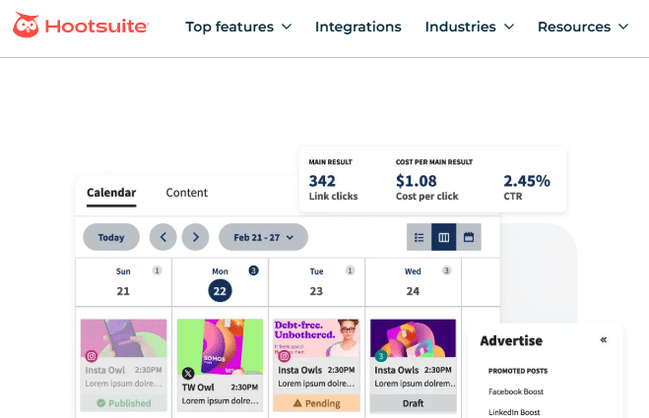Select Facebook Boost under Promoted Posts
Image resolution: width=649 pixels, height=418 pixels.
(x=516, y=391)
